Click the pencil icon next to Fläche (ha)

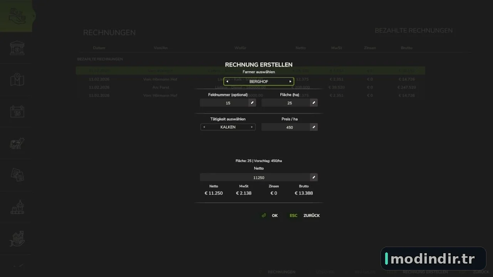pos(314,103)
